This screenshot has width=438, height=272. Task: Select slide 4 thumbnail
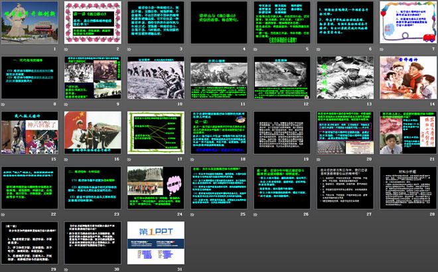click(x=219, y=23)
